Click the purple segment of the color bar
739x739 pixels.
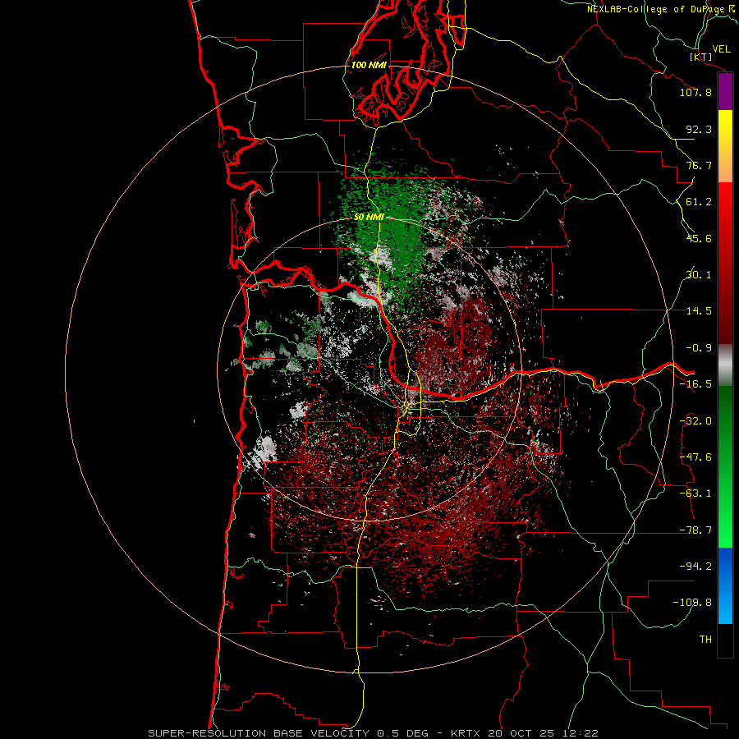coord(725,91)
